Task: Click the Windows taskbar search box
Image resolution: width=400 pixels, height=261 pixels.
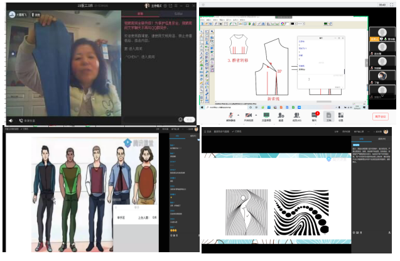Action: click(x=226, y=108)
